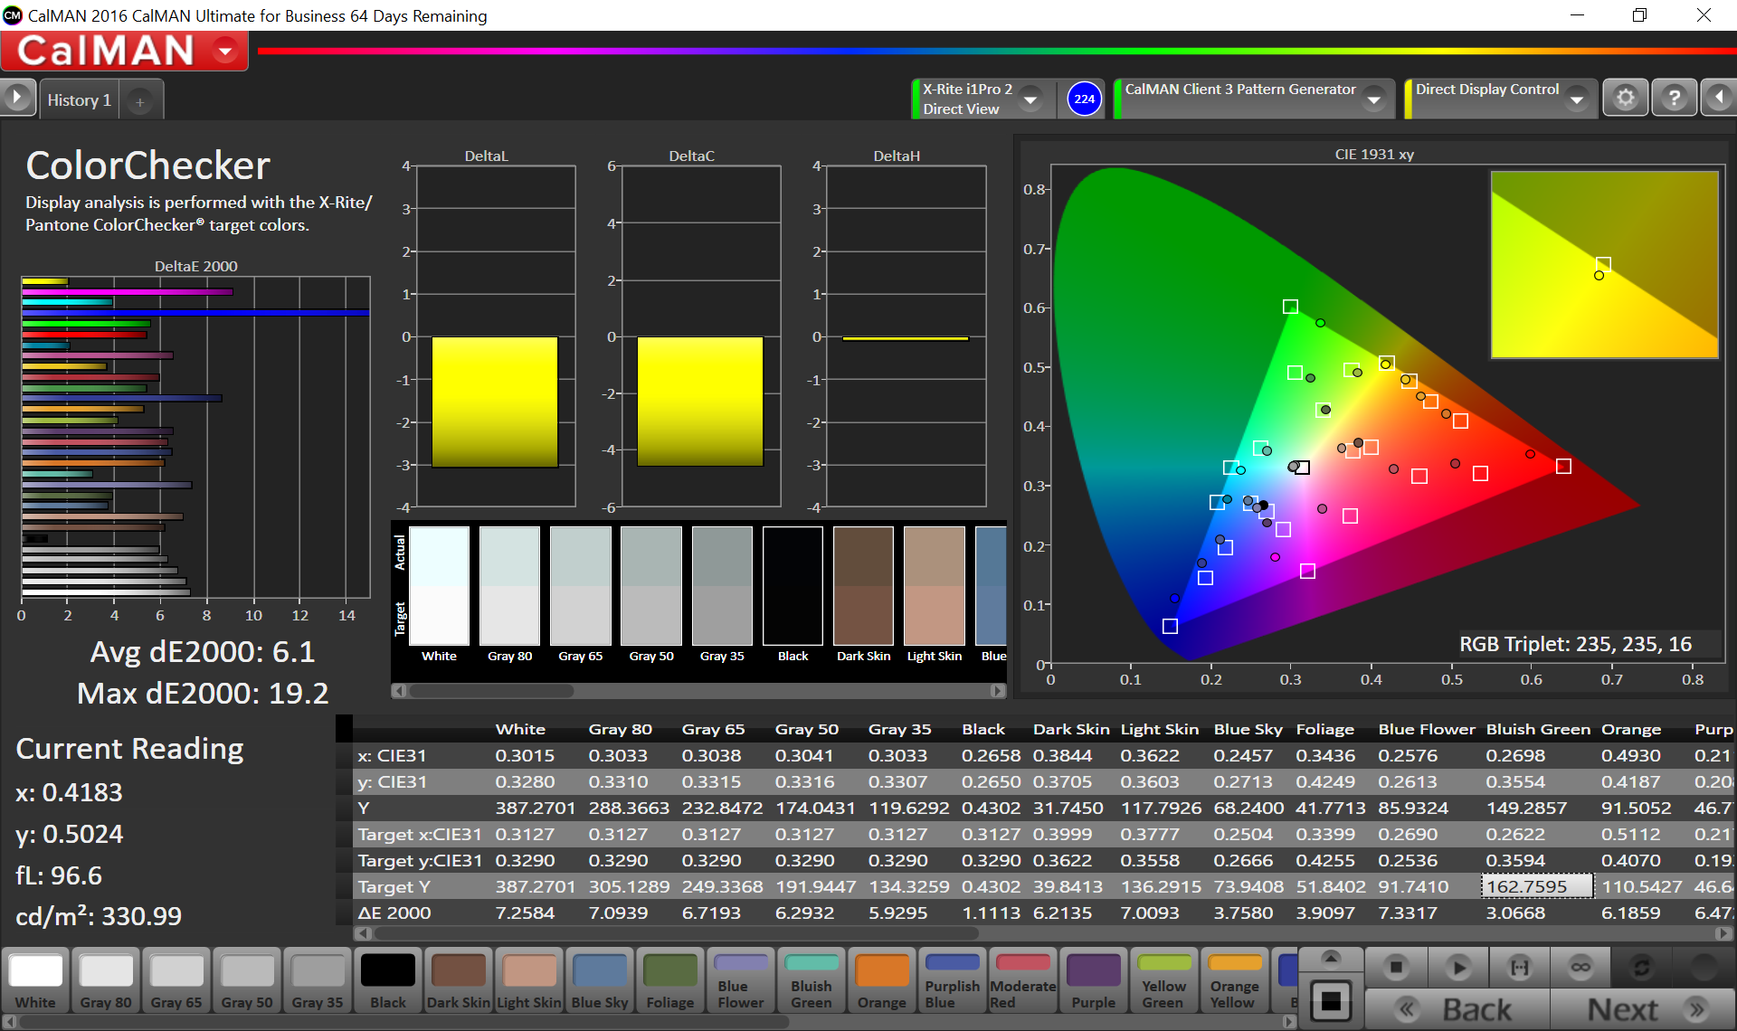Select the Gray 35 patch button
The width and height of the screenshot is (1737, 1031).
[x=318, y=980]
